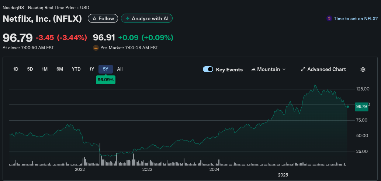The height and width of the screenshot is (181, 381).
Task: Switch chart to 1M range
Action: click(45, 69)
